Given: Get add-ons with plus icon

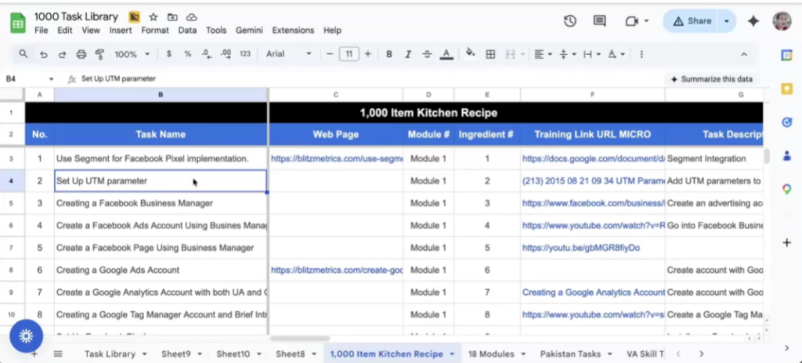Looking at the screenshot, I should (786, 242).
